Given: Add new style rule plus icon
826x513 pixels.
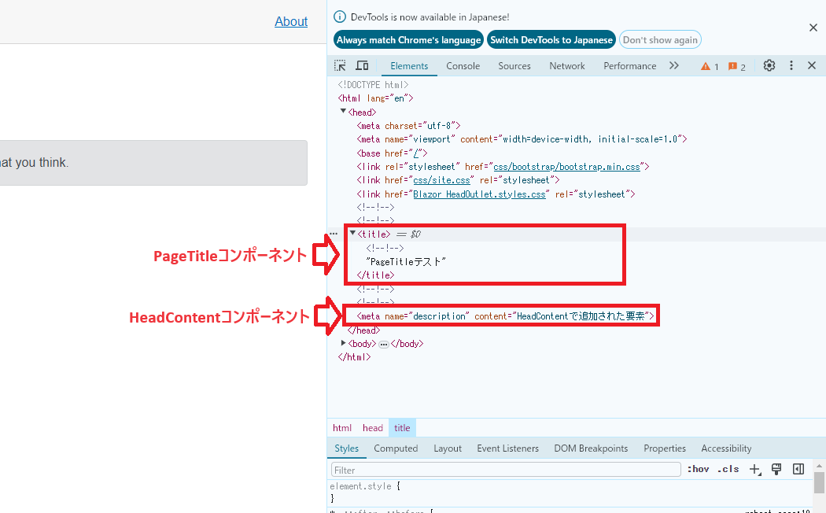Looking at the screenshot, I should click(x=755, y=469).
